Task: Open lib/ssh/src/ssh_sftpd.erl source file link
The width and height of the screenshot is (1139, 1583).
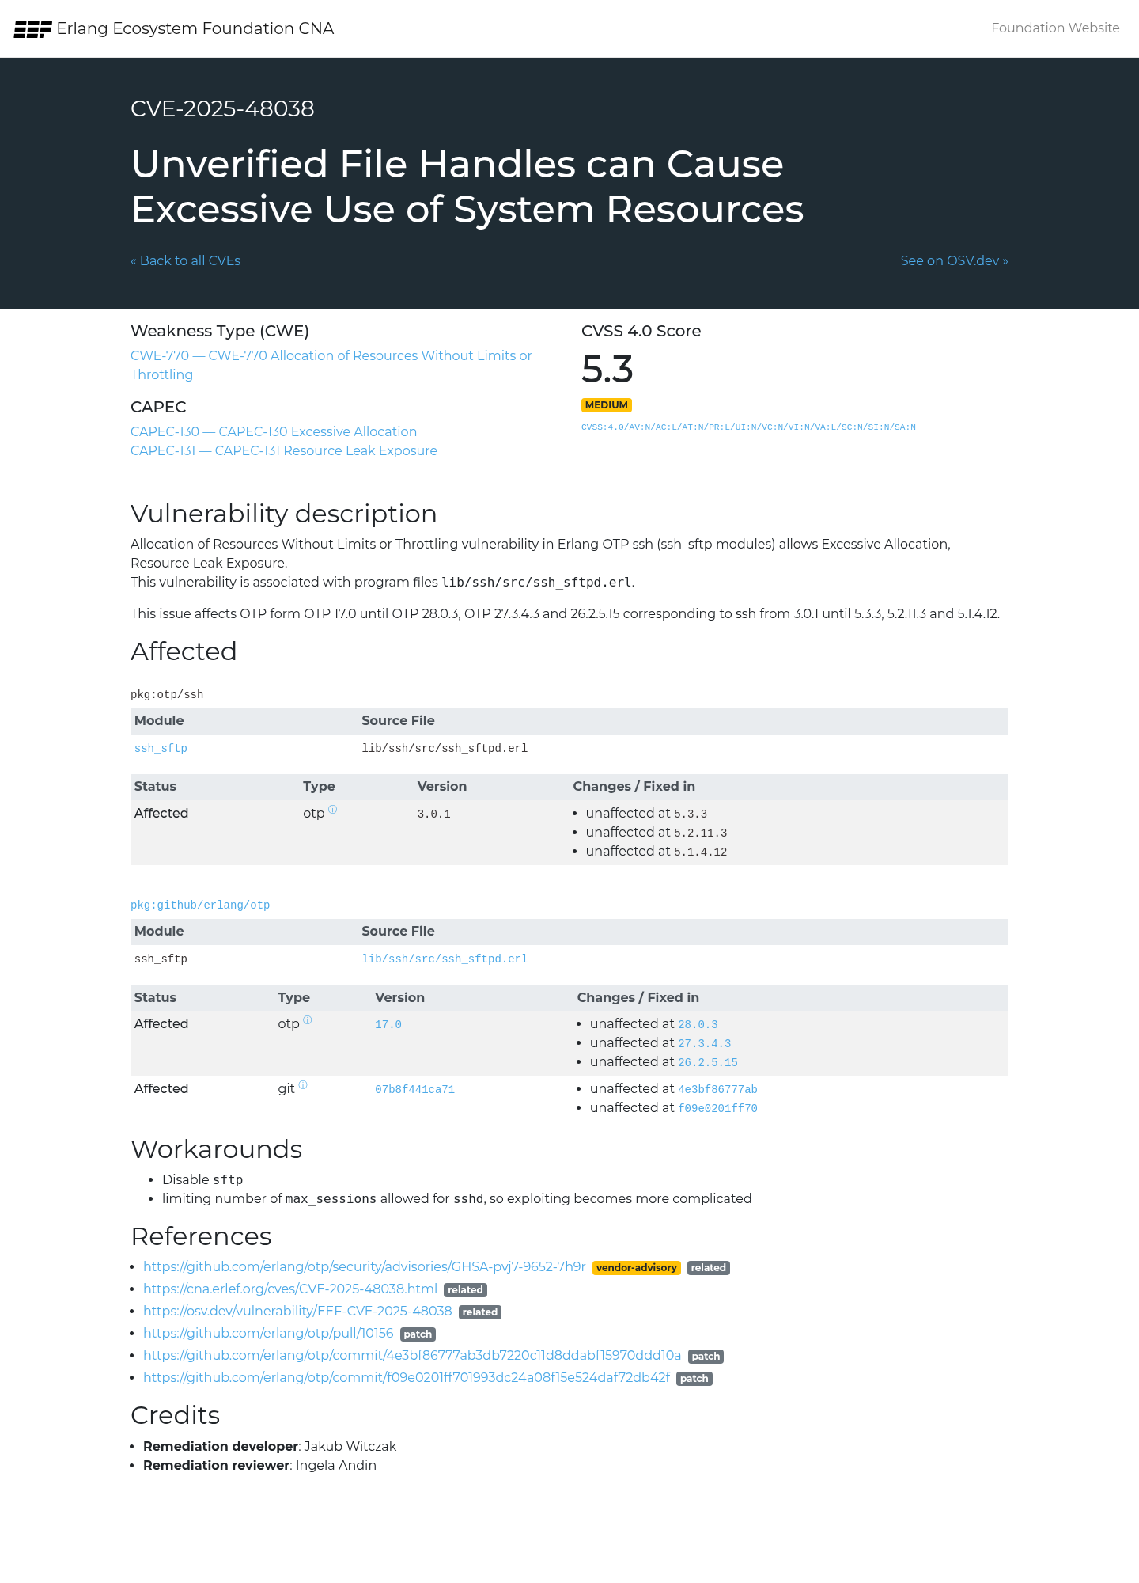Action: point(445,959)
